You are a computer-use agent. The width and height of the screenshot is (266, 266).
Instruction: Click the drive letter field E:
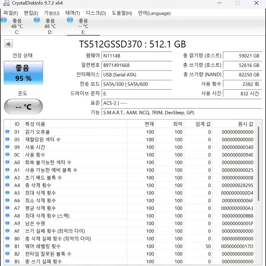(x=137, y=94)
